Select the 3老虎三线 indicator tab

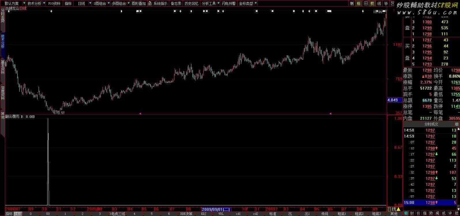pos(117,214)
